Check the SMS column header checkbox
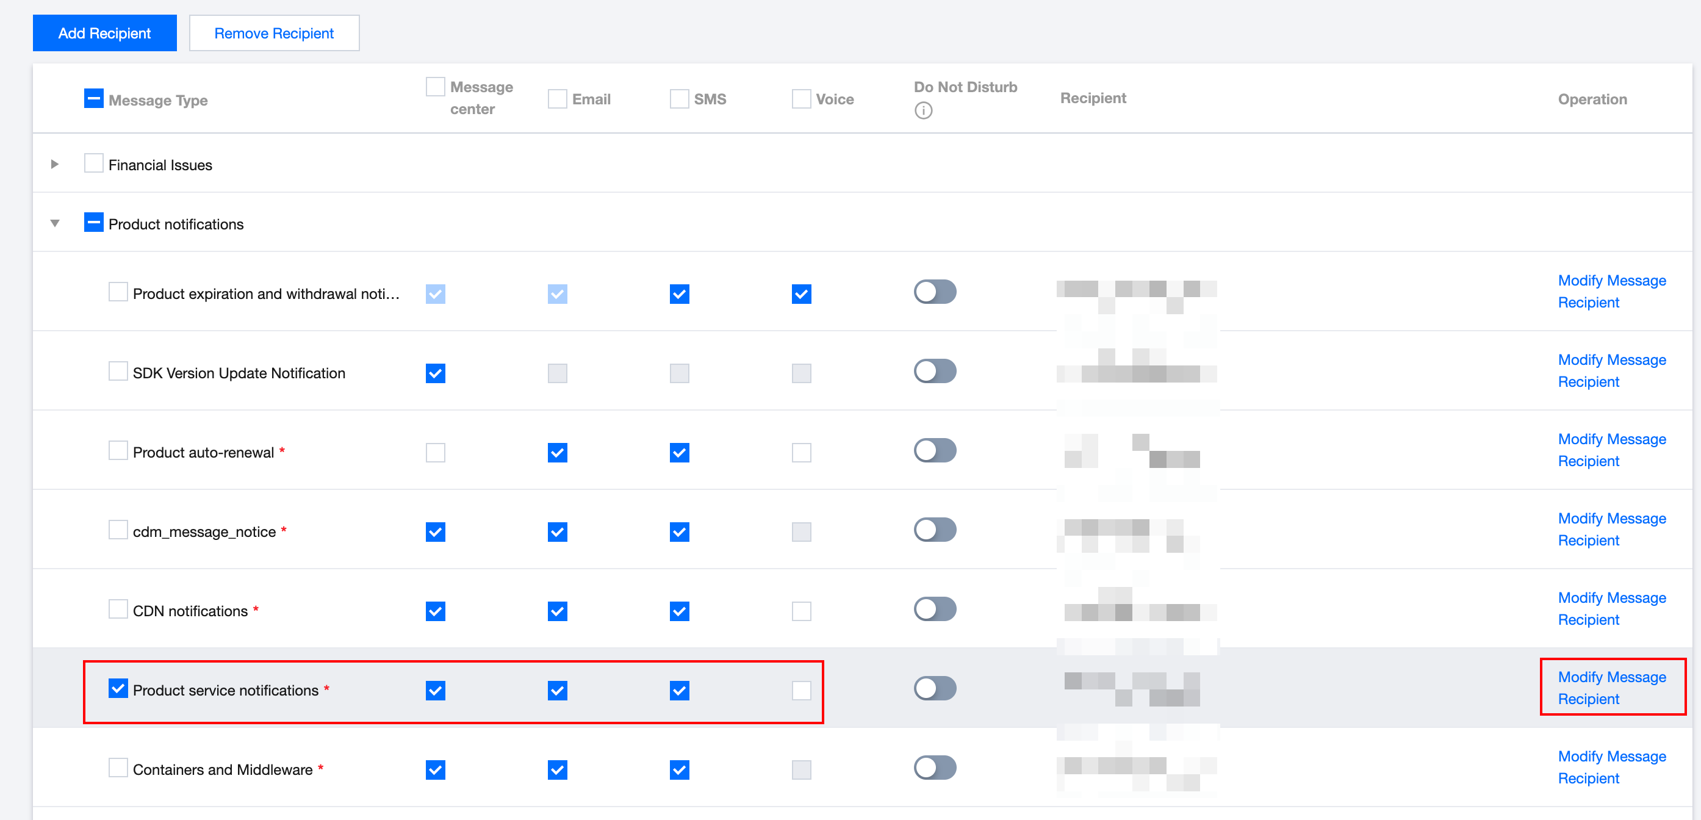The image size is (1701, 820). 679,99
